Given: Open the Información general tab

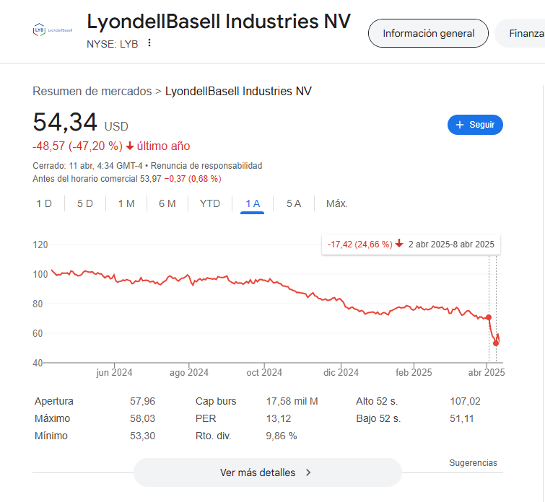Looking at the screenshot, I should 428,33.
